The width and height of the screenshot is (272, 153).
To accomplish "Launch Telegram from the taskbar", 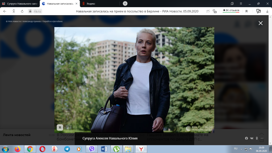I will point(67,149).
